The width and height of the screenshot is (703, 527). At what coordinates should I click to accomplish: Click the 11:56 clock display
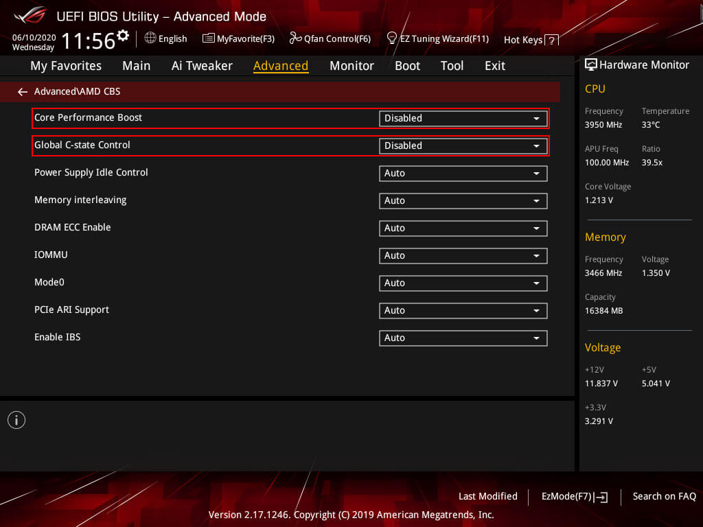(x=89, y=40)
